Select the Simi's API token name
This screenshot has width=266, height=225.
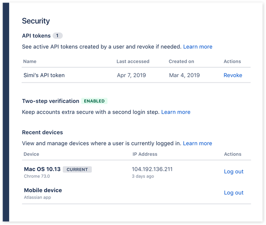[x=44, y=75]
